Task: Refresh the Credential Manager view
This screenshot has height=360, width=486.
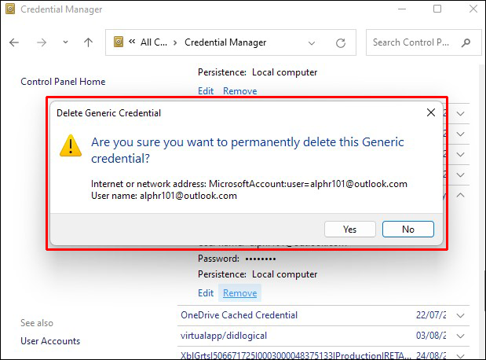Action: tap(341, 42)
